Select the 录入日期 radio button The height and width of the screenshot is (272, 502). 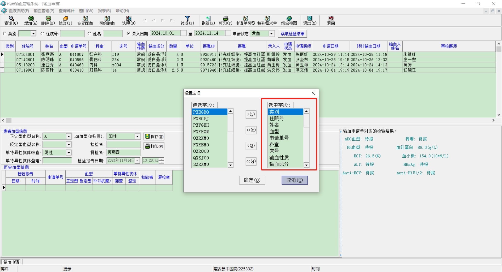(128, 34)
